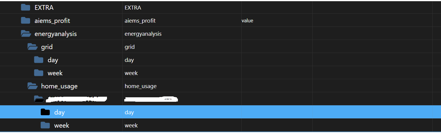This screenshot has height=133, width=441.
Task: Select the aiems_profit tree label
Action: pos(52,21)
